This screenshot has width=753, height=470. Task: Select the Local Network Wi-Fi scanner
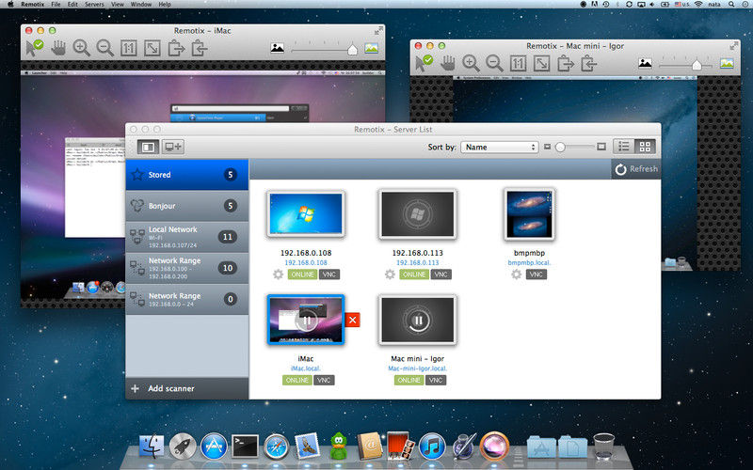tap(186, 237)
